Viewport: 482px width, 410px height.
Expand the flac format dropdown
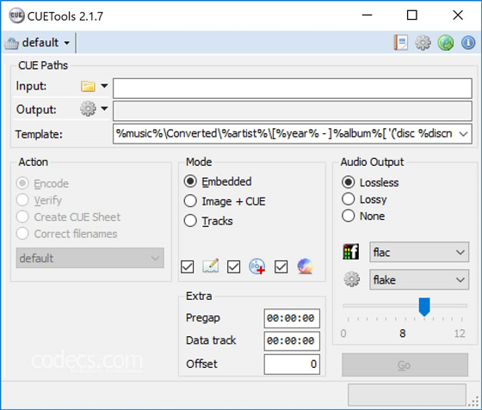(419, 252)
